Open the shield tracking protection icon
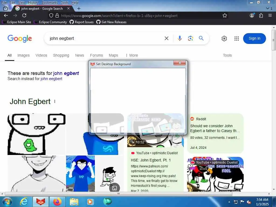The image size is (276, 207). (x=51, y=15)
